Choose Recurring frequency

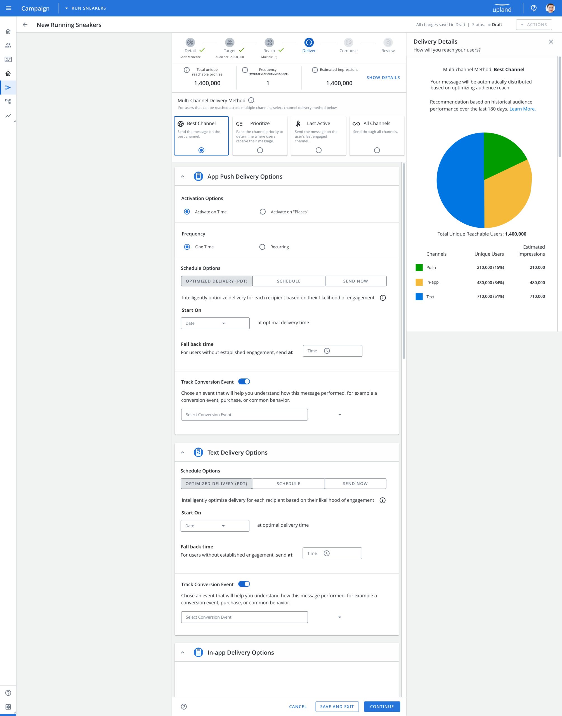tap(262, 247)
